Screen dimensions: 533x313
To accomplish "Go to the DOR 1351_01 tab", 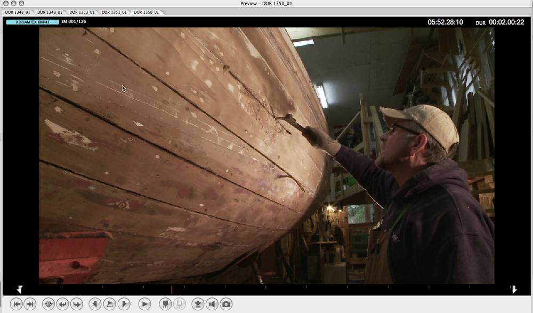I will (114, 12).
